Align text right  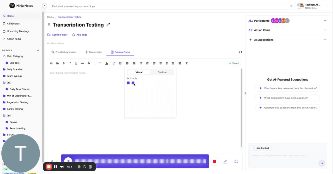pyautogui.click(x=167, y=63)
